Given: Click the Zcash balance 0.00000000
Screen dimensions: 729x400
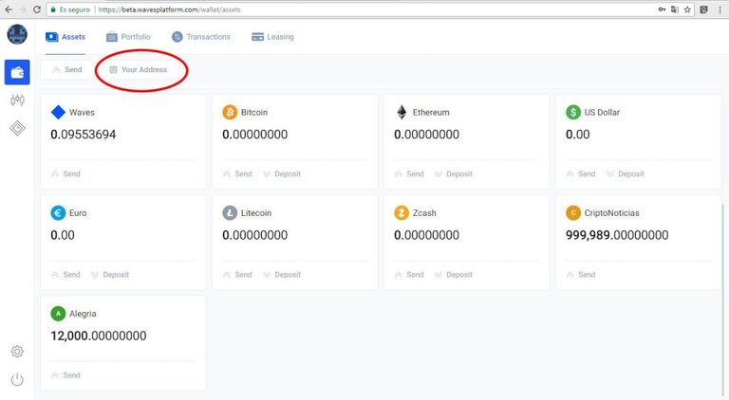Looking at the screenshot, I should 426,235.
